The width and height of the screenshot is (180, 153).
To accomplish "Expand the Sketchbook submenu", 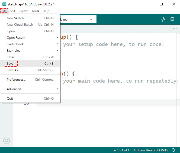I will point(30,44).
